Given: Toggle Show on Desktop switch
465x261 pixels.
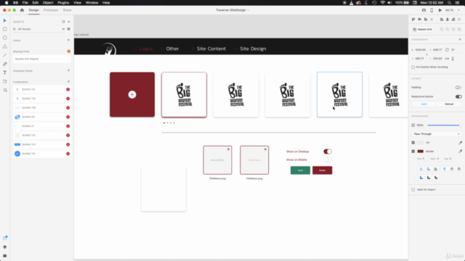Looking at the screenshot, I should coord(328,152).
